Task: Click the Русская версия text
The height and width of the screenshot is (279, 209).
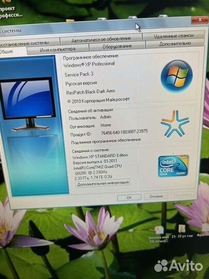Action: coord(81,83)
